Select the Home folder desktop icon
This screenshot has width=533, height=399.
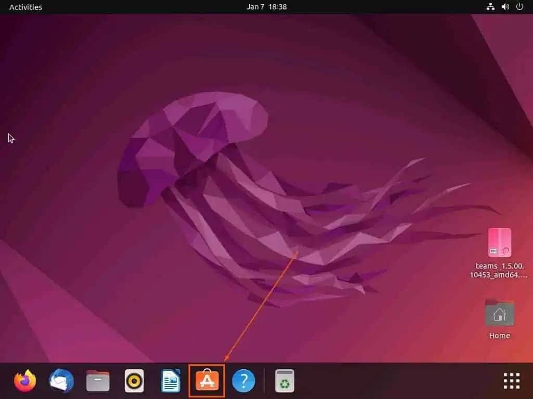coord(499,313)
